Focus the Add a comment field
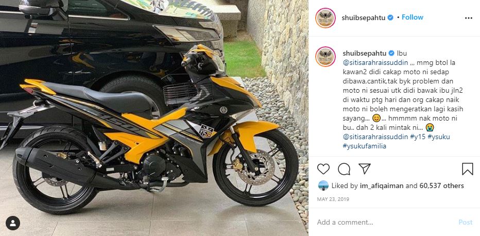 [386, 222]
